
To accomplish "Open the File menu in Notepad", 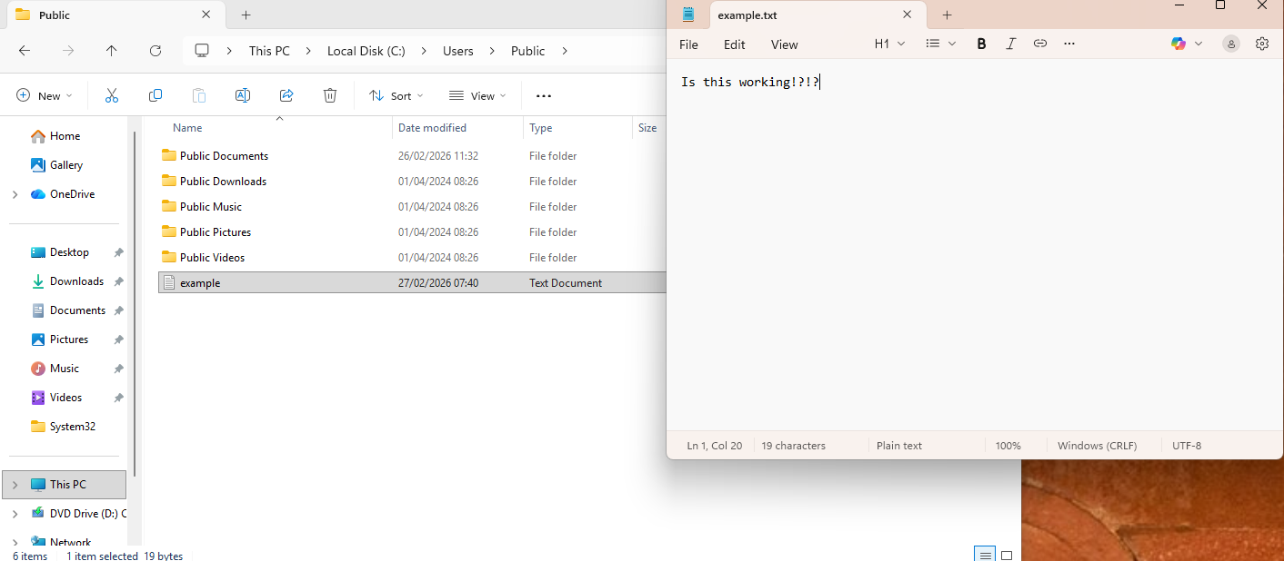I will 688,44.
